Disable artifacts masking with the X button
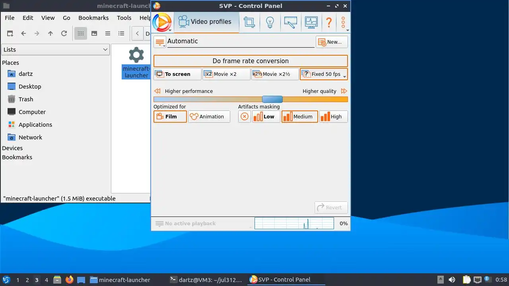The height and width of the screenshot is (286, 509). tap(245, 116)
